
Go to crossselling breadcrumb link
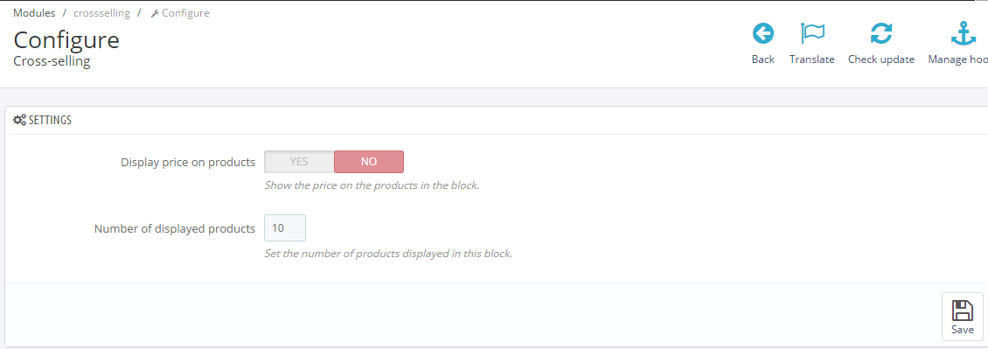(x=101, y=12)
